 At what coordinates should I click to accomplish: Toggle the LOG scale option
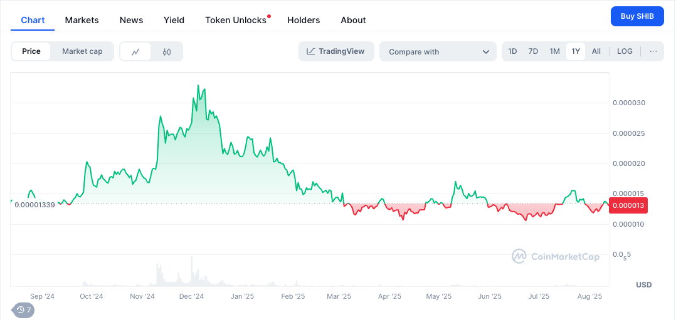click(625, 51)
